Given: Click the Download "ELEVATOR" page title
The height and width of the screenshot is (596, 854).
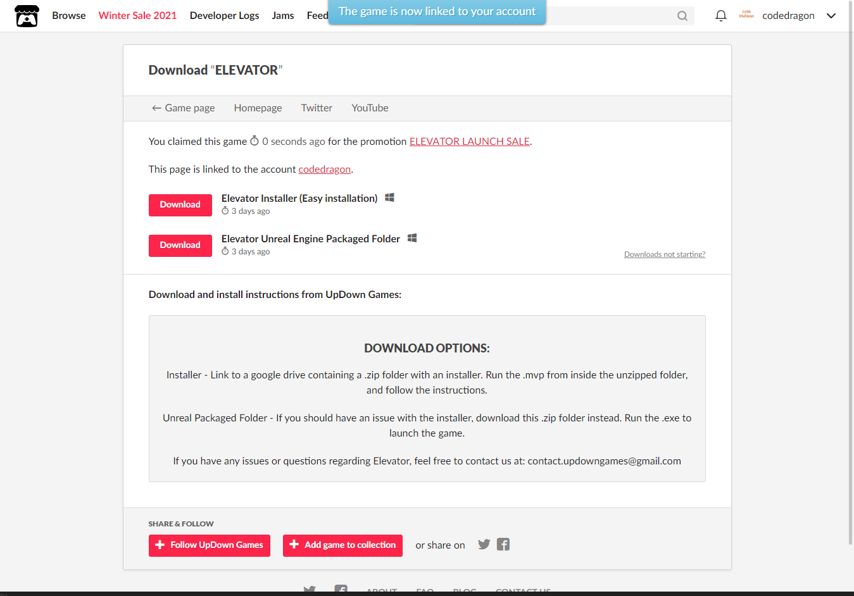Looking at the screenshot, I should click(x=215, y=70).
